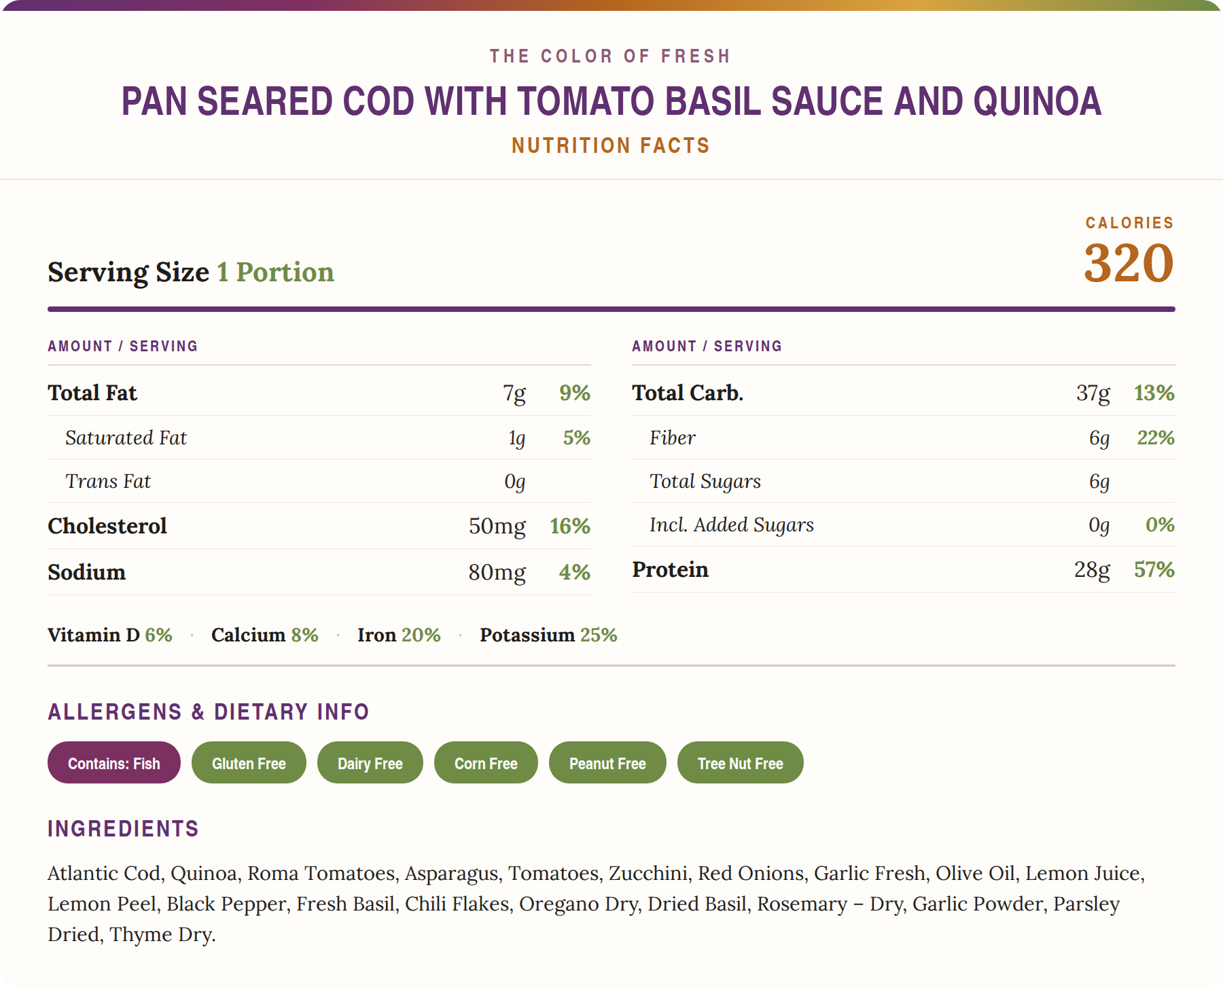Select the Protein 28g row

pos(904,569)
